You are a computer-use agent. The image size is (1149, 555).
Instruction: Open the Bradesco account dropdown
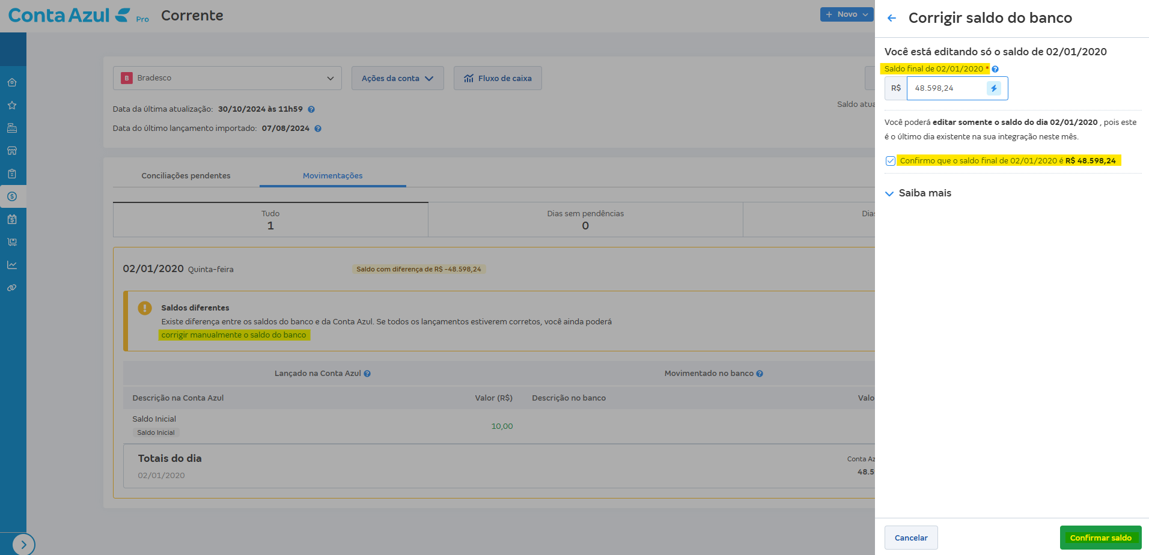(x=227, y=78)
